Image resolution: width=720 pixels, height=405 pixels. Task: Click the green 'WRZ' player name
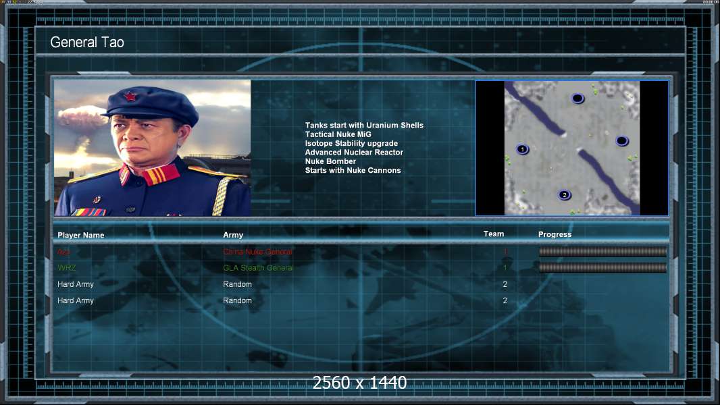(x=67, y=268)
